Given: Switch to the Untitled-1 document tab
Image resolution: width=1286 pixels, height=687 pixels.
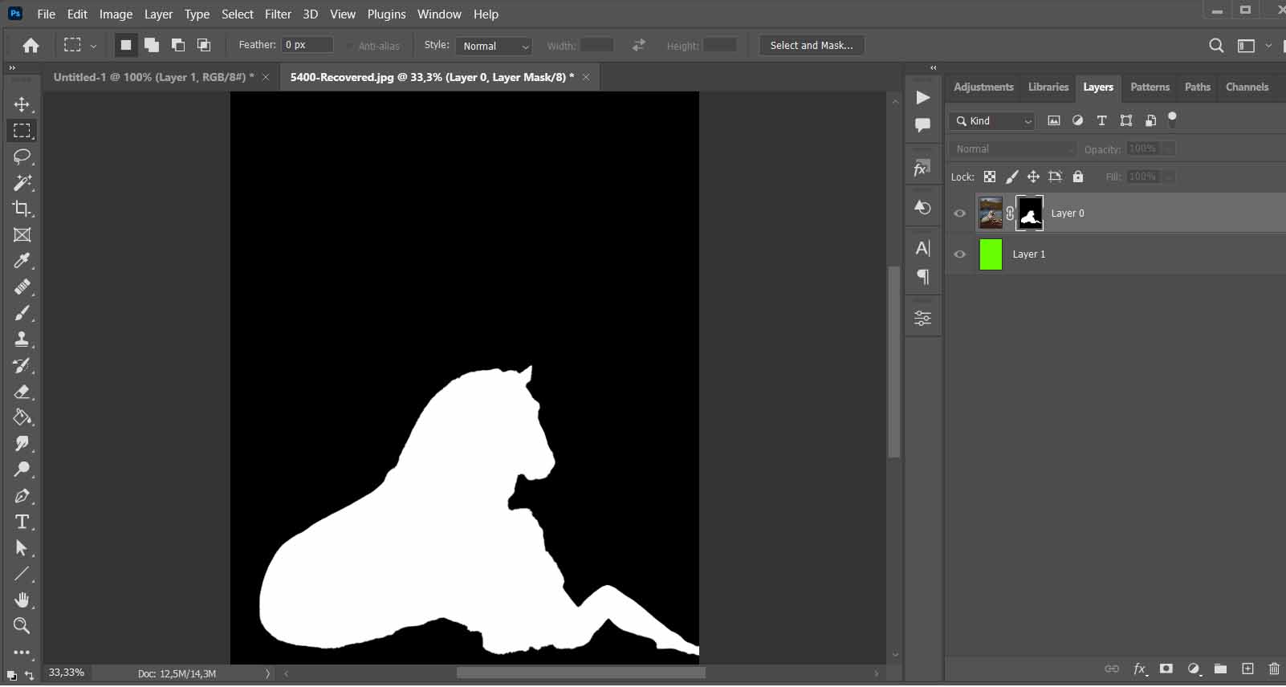Looking at the screenshot, I should pos(153,77).
